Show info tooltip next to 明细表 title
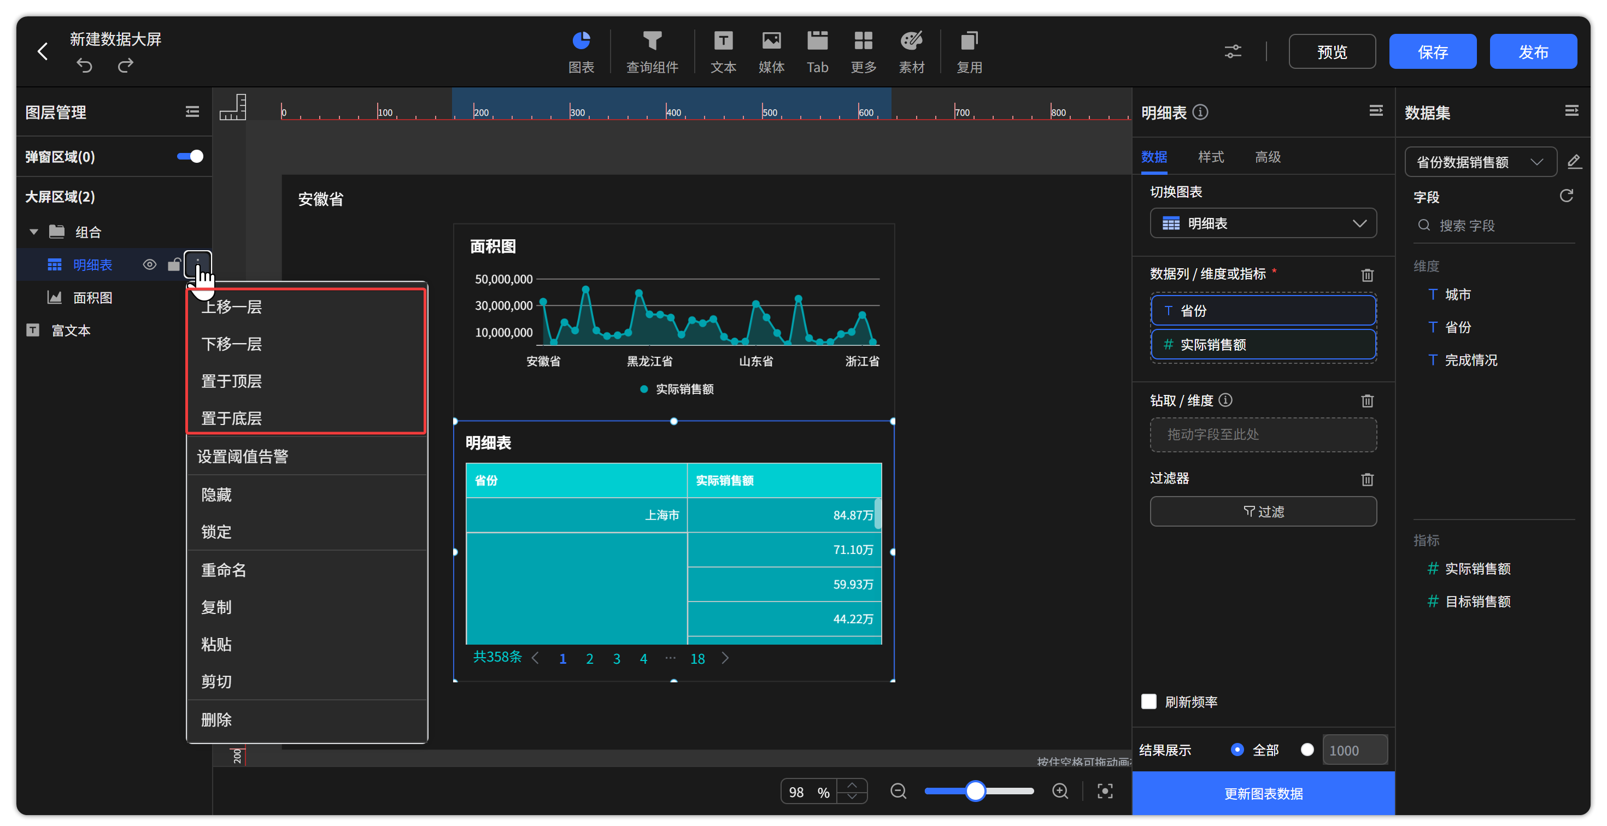Image resolution: width=1607 pixels, height=826 pixels. 1200,112
